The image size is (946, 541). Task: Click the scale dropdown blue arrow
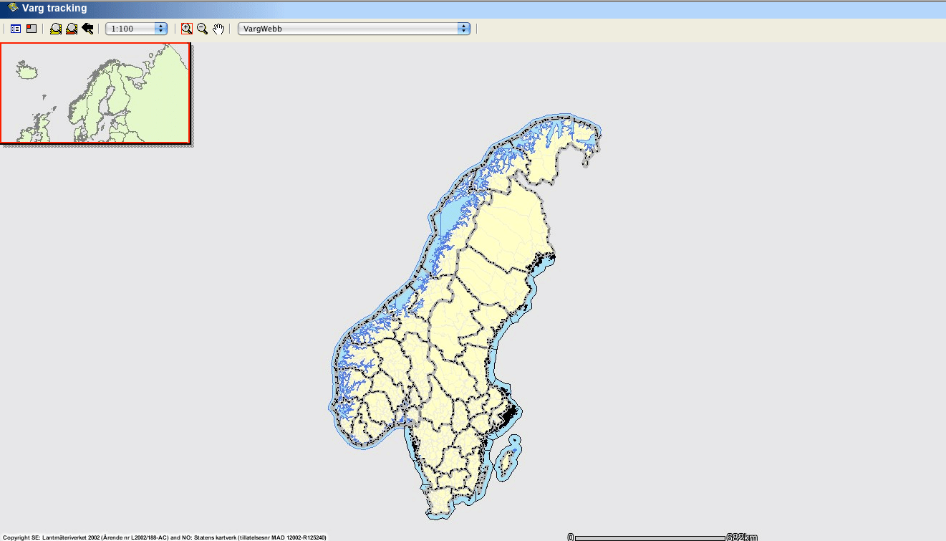(161, 29)
